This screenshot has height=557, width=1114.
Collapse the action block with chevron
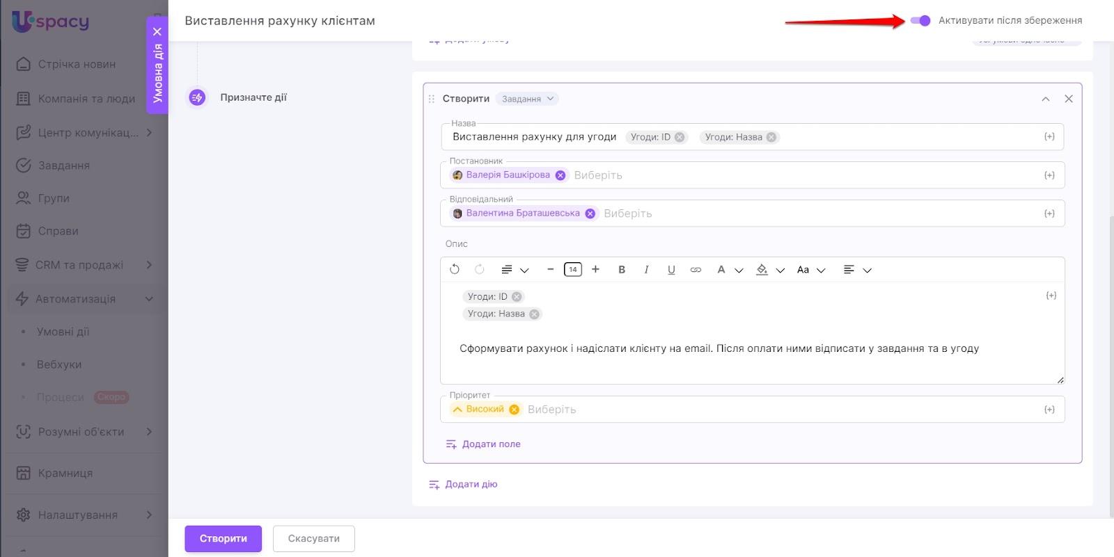click(x=1045, y=99)
